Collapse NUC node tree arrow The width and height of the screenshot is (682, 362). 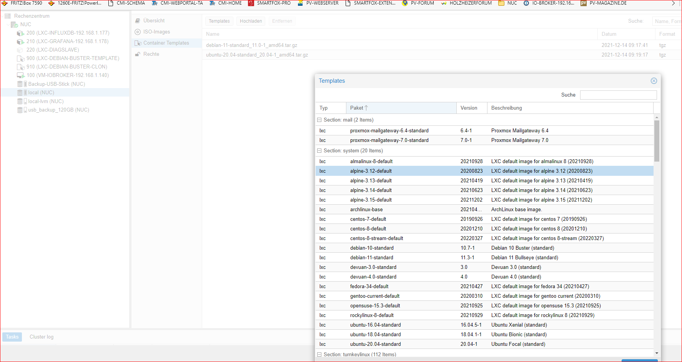click(x=8, y=25)
